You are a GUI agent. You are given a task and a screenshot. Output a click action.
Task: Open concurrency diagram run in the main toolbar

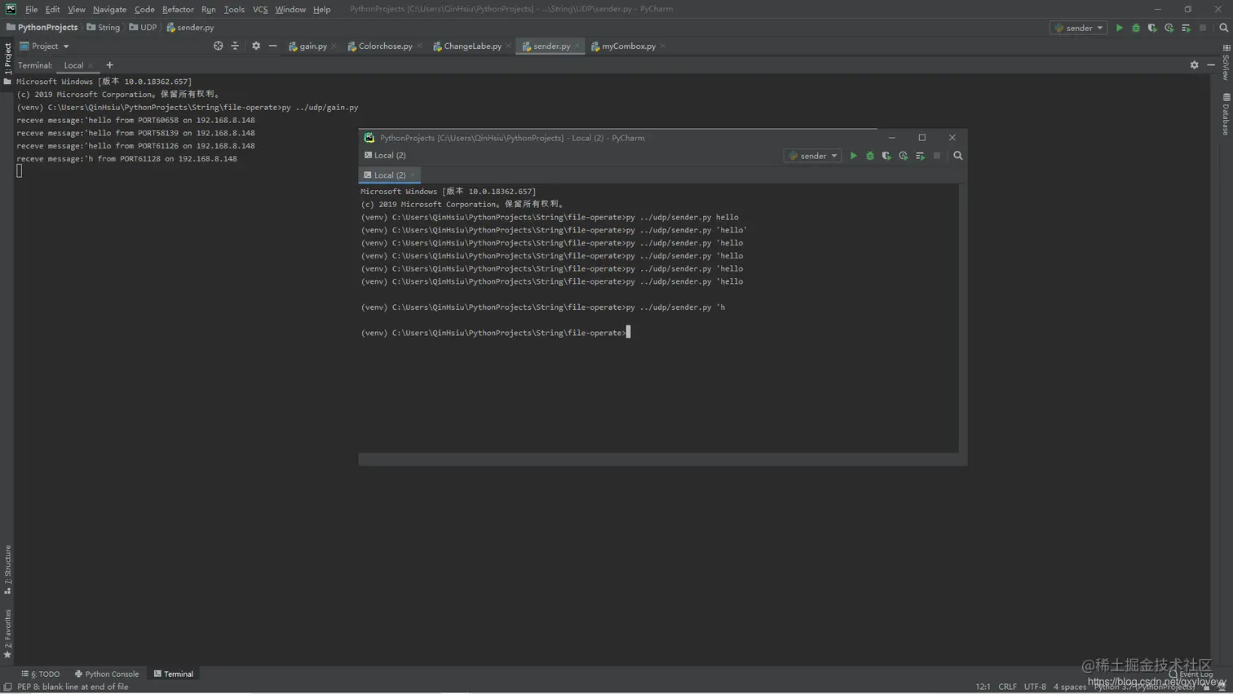click(1186, 28)
